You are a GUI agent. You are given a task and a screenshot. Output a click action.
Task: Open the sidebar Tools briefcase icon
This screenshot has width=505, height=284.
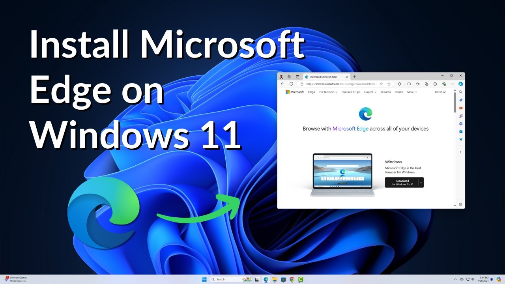tap(461, 108)
